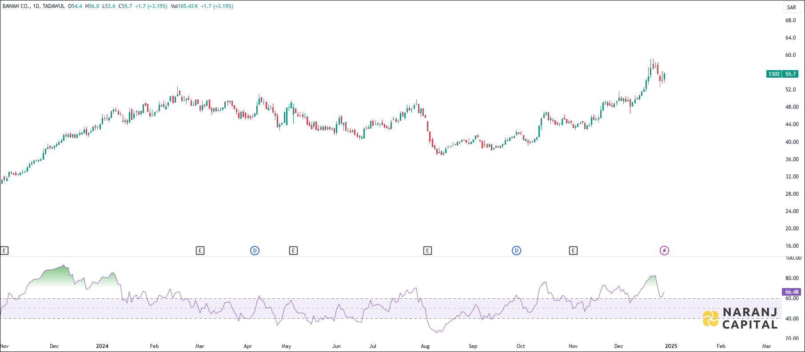This screenshot has width=805, height=352.
Task: Click the 48.00 price axis label
Action: tap(792, 107)
